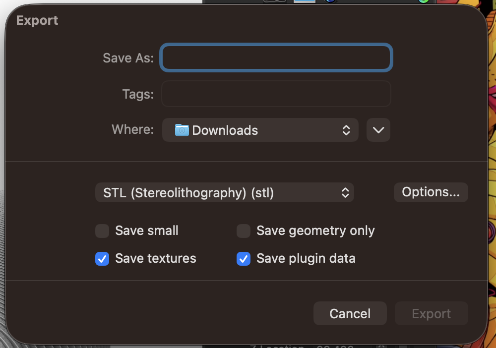Click the "Save small" label text
The height and width of the screenshot is (348, 496).
coord(147,231)
